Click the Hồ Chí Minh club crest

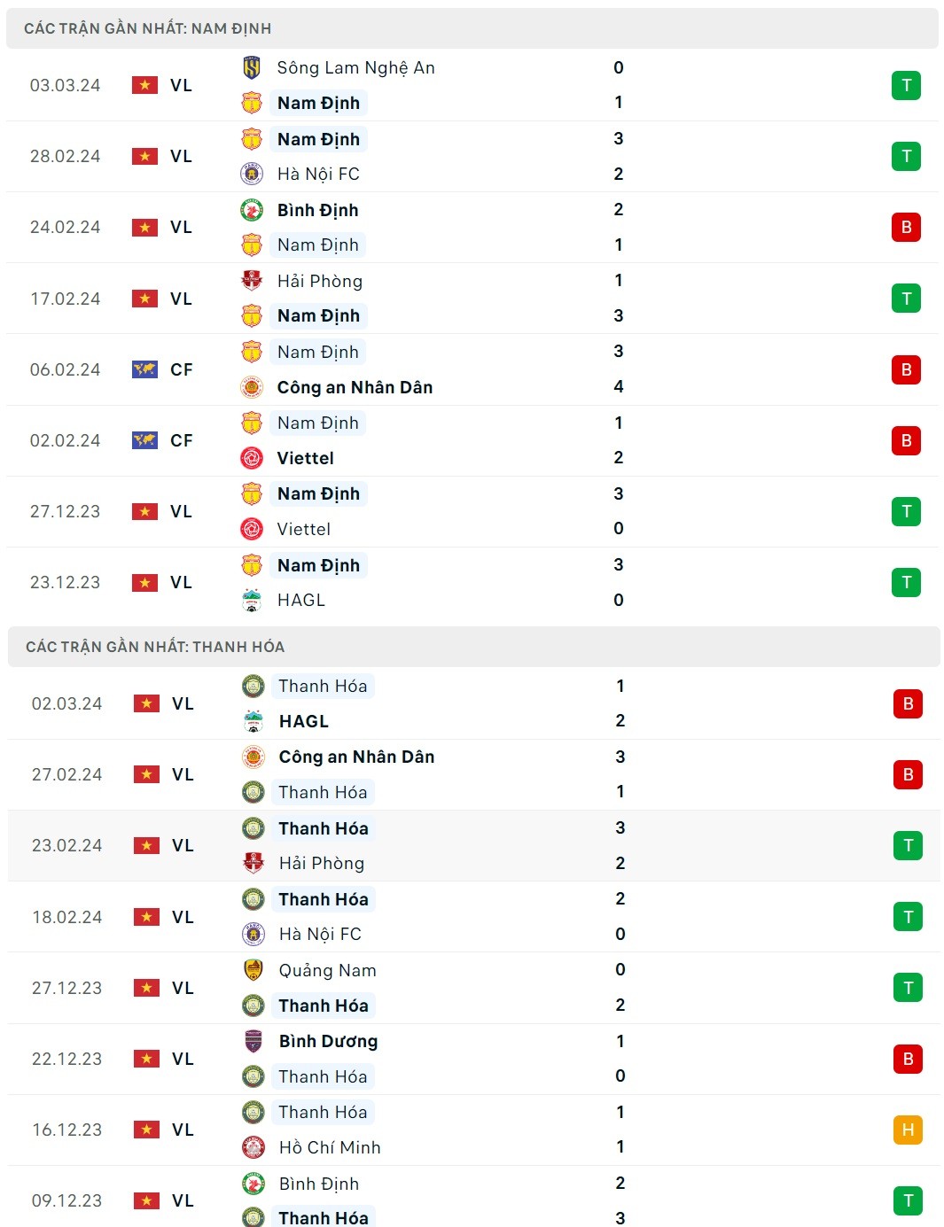pos(254,1147)
